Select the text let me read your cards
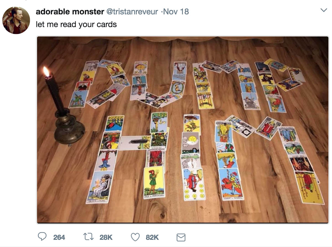Screen dimensions: 332x247 click(76, 24)
